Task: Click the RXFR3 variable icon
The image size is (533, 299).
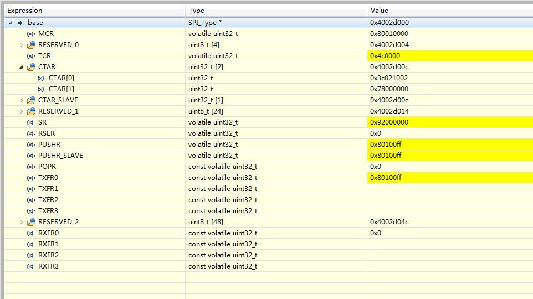Action: pos(31,266)
